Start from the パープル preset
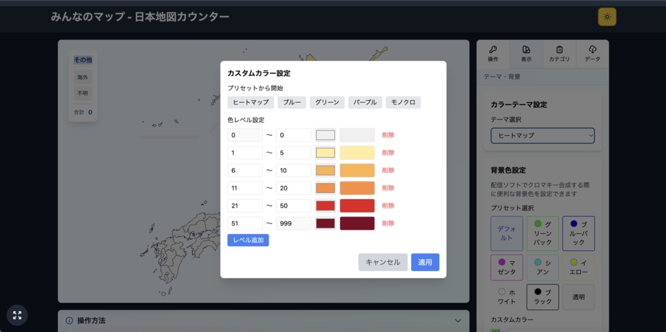Viewport: 666px width, 332px height. click(366, 102)
